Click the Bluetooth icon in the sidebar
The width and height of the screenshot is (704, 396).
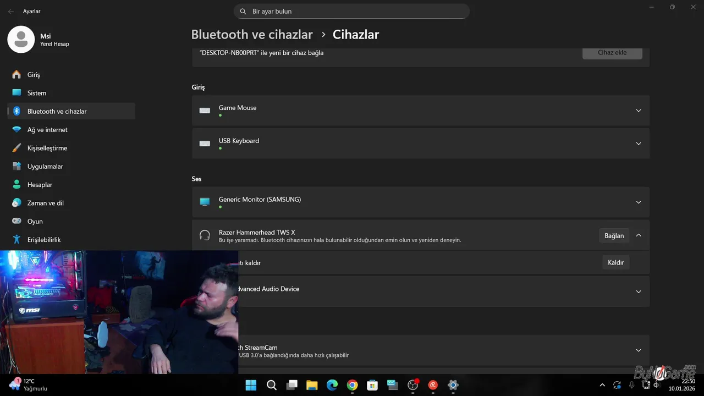(x=16, y=111)
